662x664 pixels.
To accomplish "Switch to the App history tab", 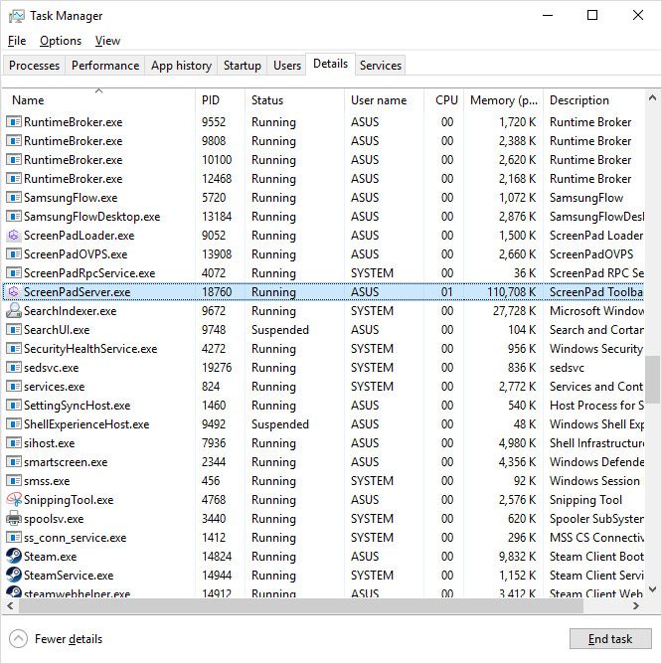I will 181,66.
